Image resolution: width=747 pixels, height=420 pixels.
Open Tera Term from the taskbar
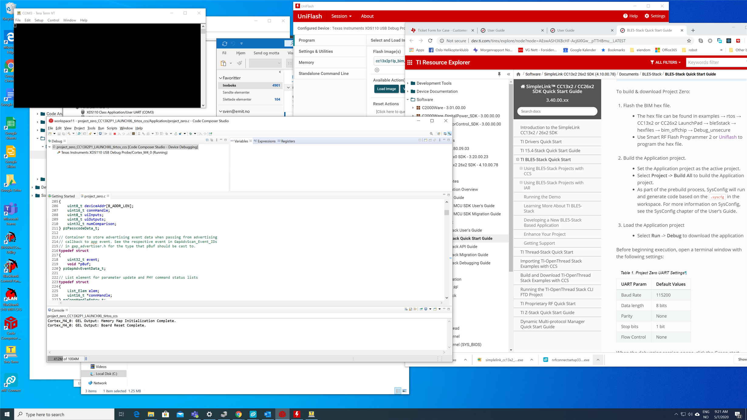click(x=311, y=414)
